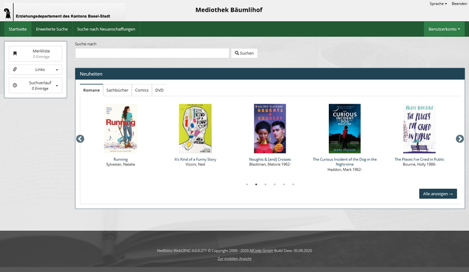This screenshot has width=469, height=272.
Task: Open the Running book cover
Action: pyautogui.click(x=121, y=128)
